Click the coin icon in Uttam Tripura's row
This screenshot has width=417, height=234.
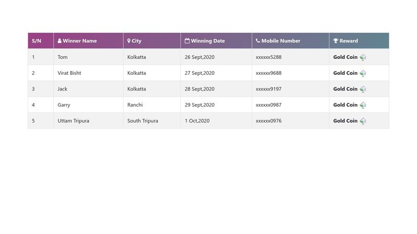click(x=363, y=121)
